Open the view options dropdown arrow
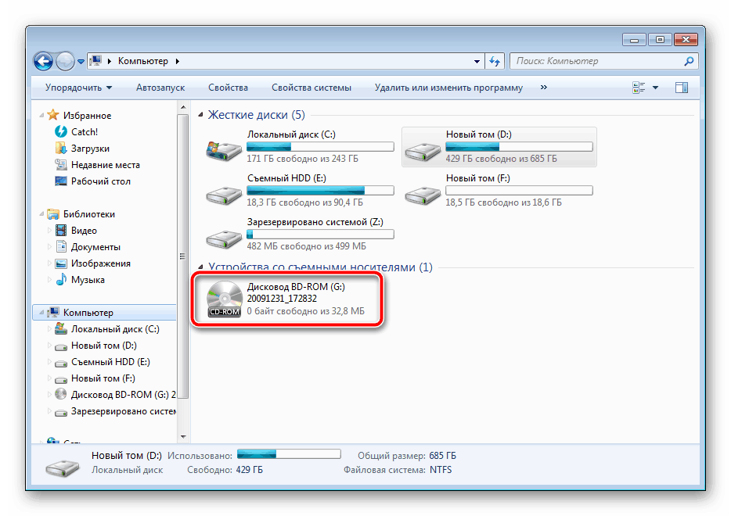The height and width of the screenshot is (516, 731). pos(656,88)
